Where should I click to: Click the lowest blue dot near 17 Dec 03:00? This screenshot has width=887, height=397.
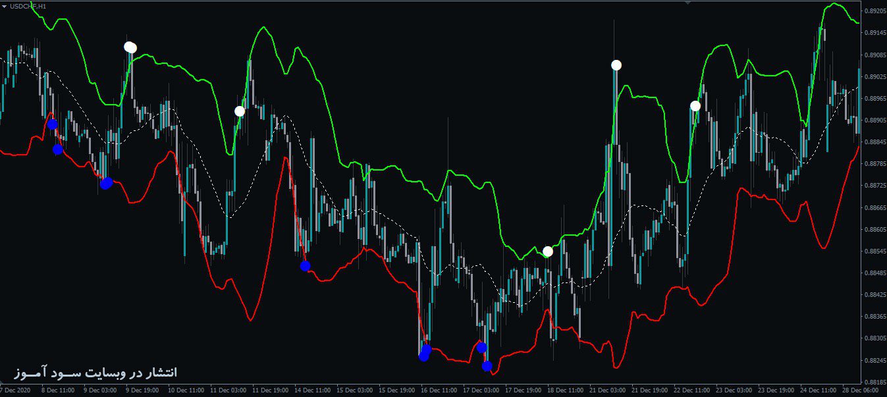point(487,366)
